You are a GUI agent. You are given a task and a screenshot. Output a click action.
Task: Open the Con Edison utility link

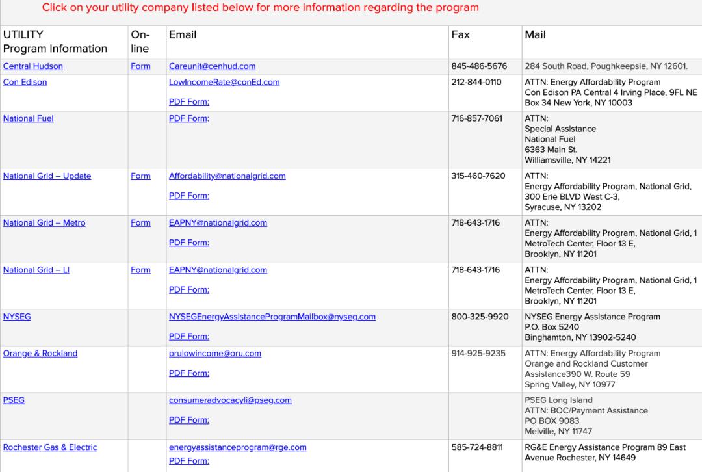[x=25, y=83]
